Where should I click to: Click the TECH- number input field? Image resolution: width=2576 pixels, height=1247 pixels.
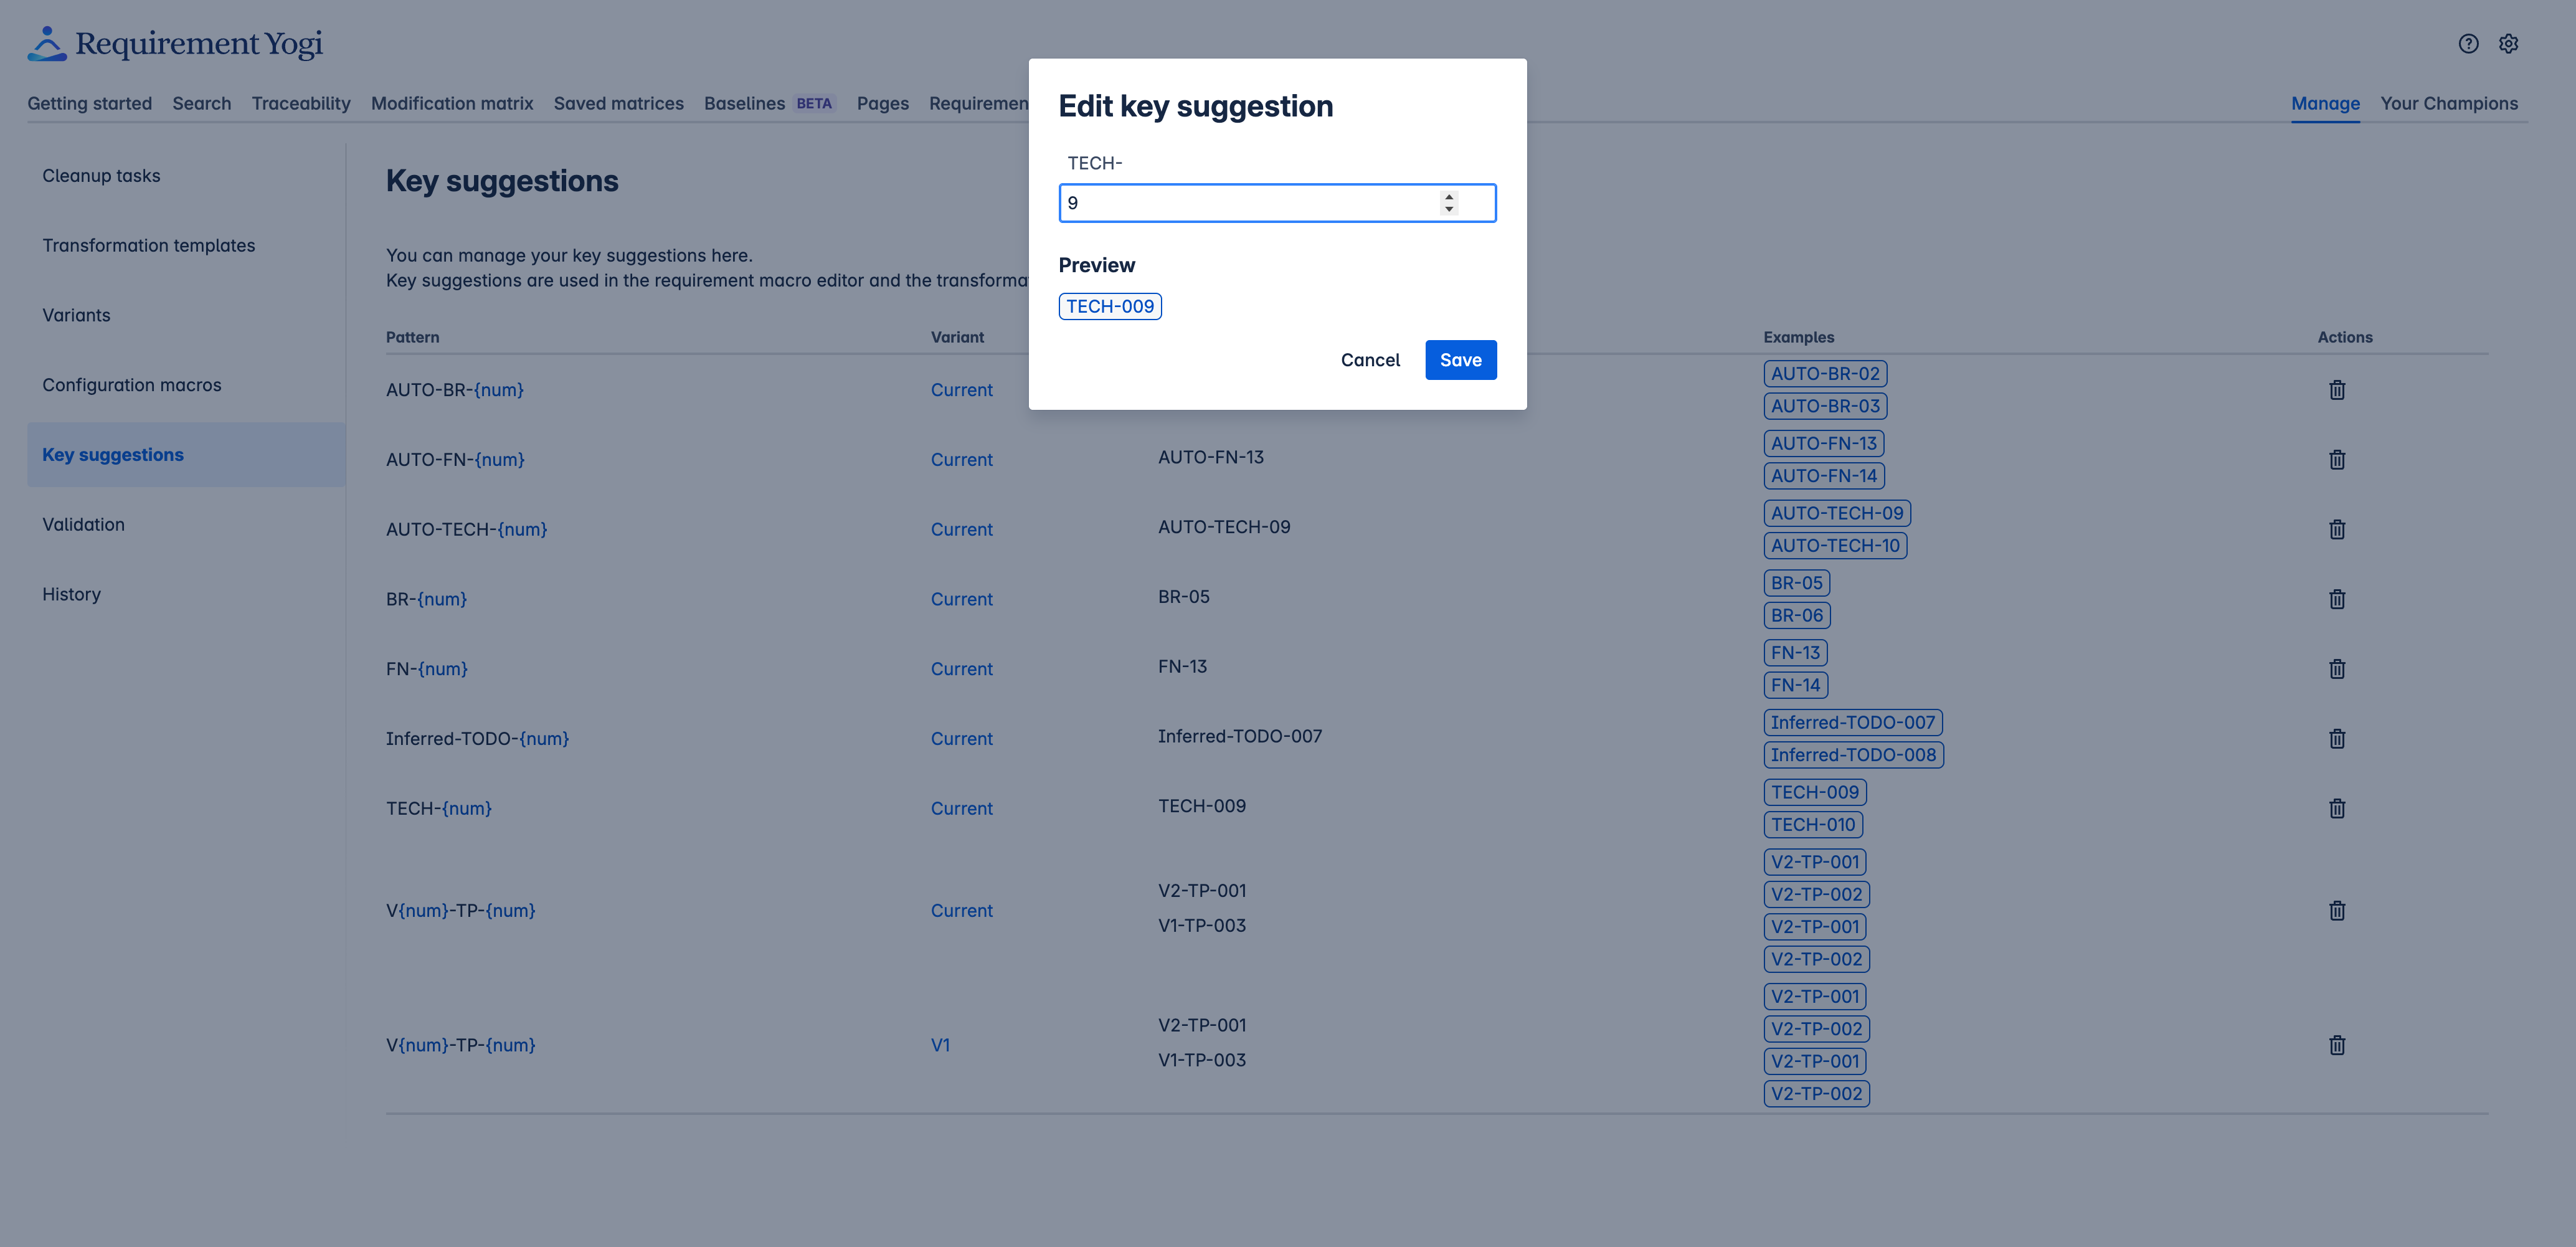[1250, 203]
